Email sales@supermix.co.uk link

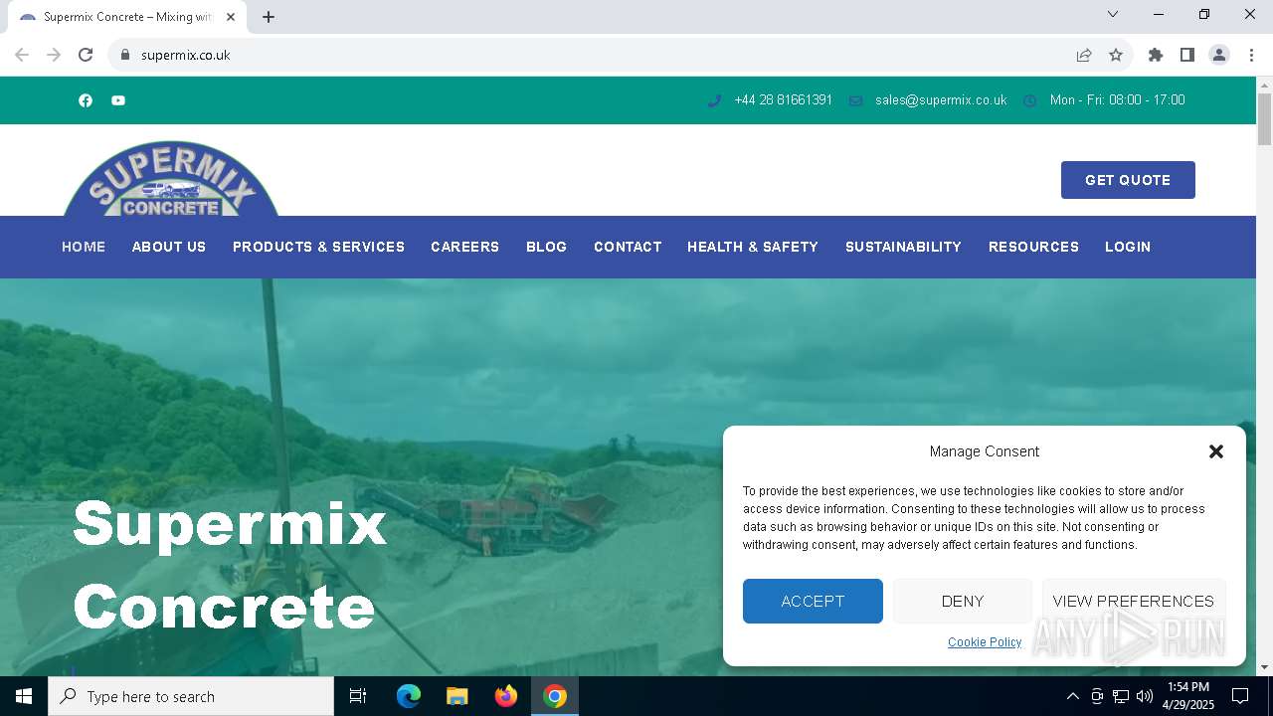coord(941,100)
